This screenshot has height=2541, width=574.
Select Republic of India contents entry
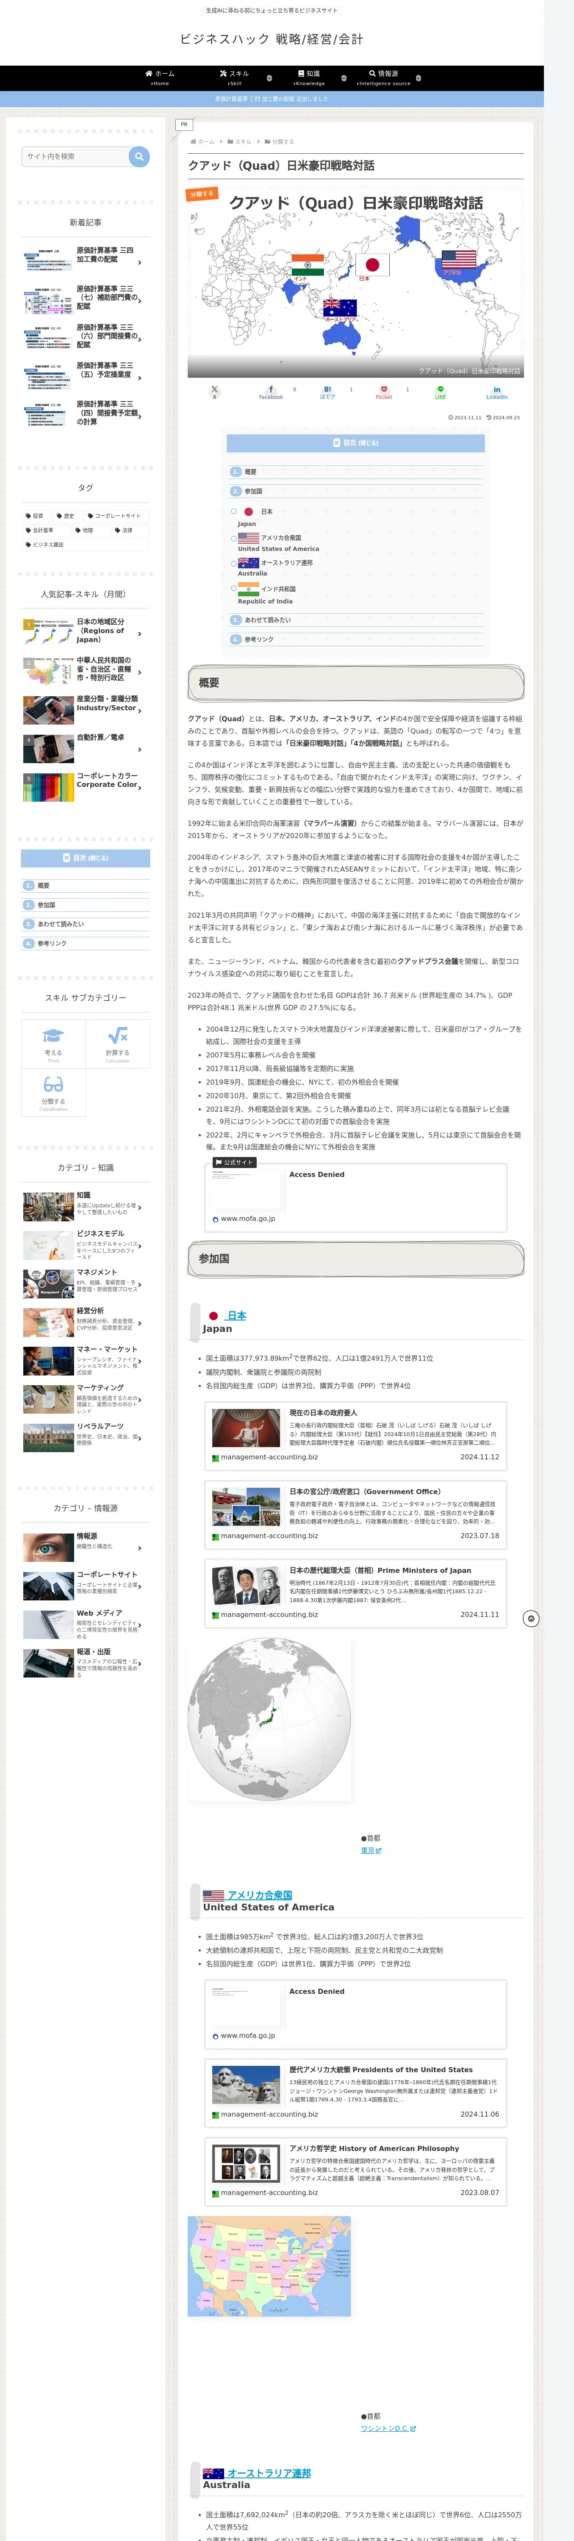pos(266,594)
